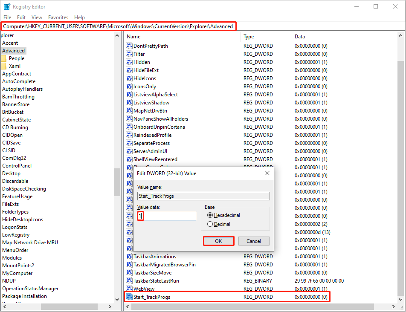The width and height of the screenshot is (406, 312).
Task: Click the Value data input field
Action: (x=167, y=216)
